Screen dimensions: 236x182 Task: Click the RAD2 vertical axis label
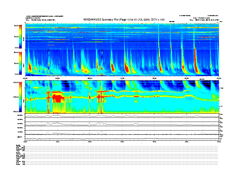[x=24, y=39]
